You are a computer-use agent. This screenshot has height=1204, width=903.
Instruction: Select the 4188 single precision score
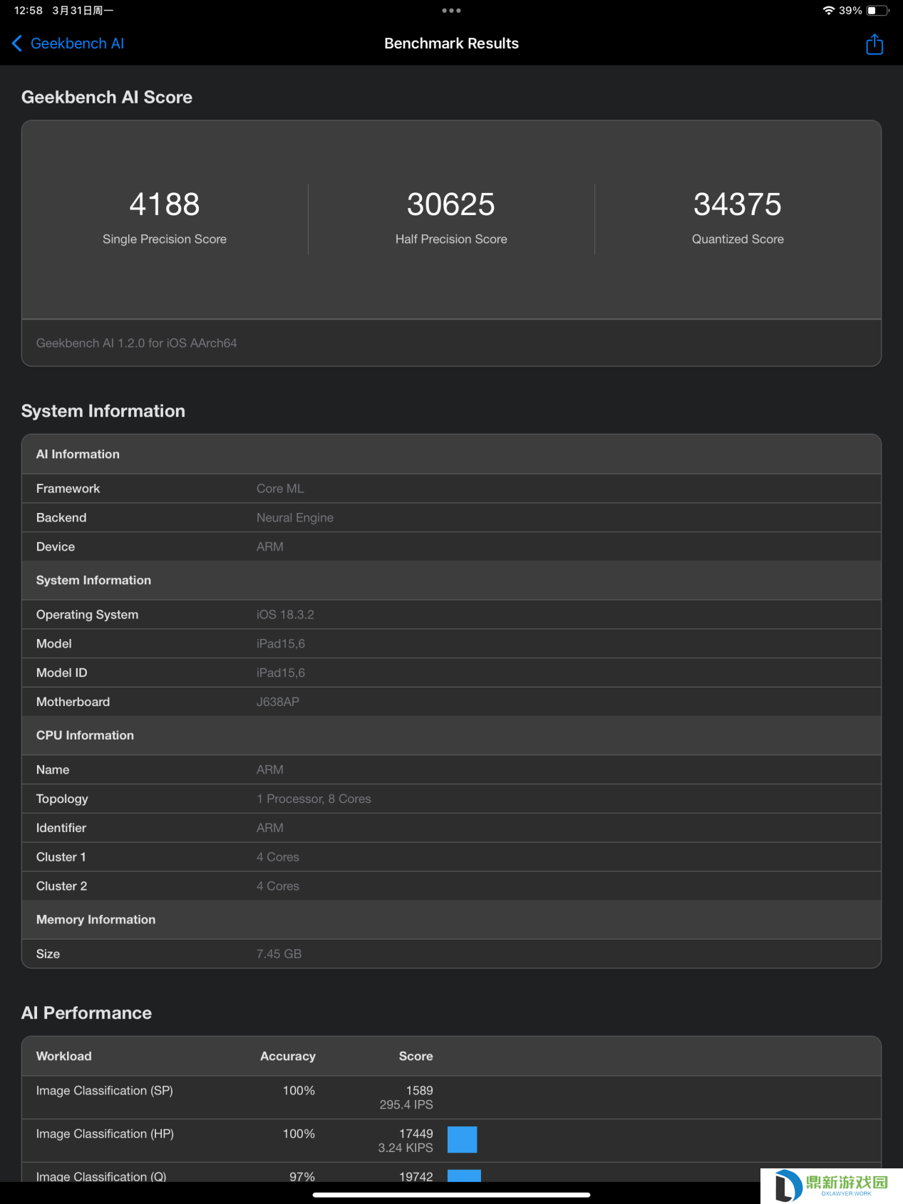click(165, 204)
